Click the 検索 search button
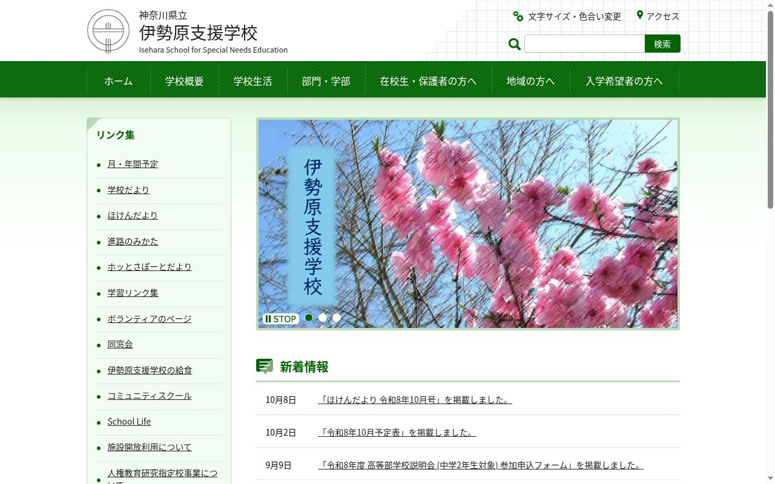Viewport: 775px width, 484px height. [x=662, y=44]
